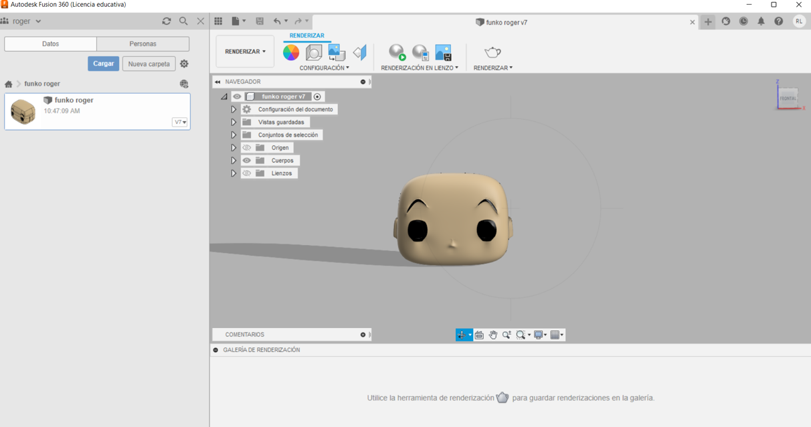Switch to the Personas tab
Viewport: 811px width, 427px height.
click(143, 44)
